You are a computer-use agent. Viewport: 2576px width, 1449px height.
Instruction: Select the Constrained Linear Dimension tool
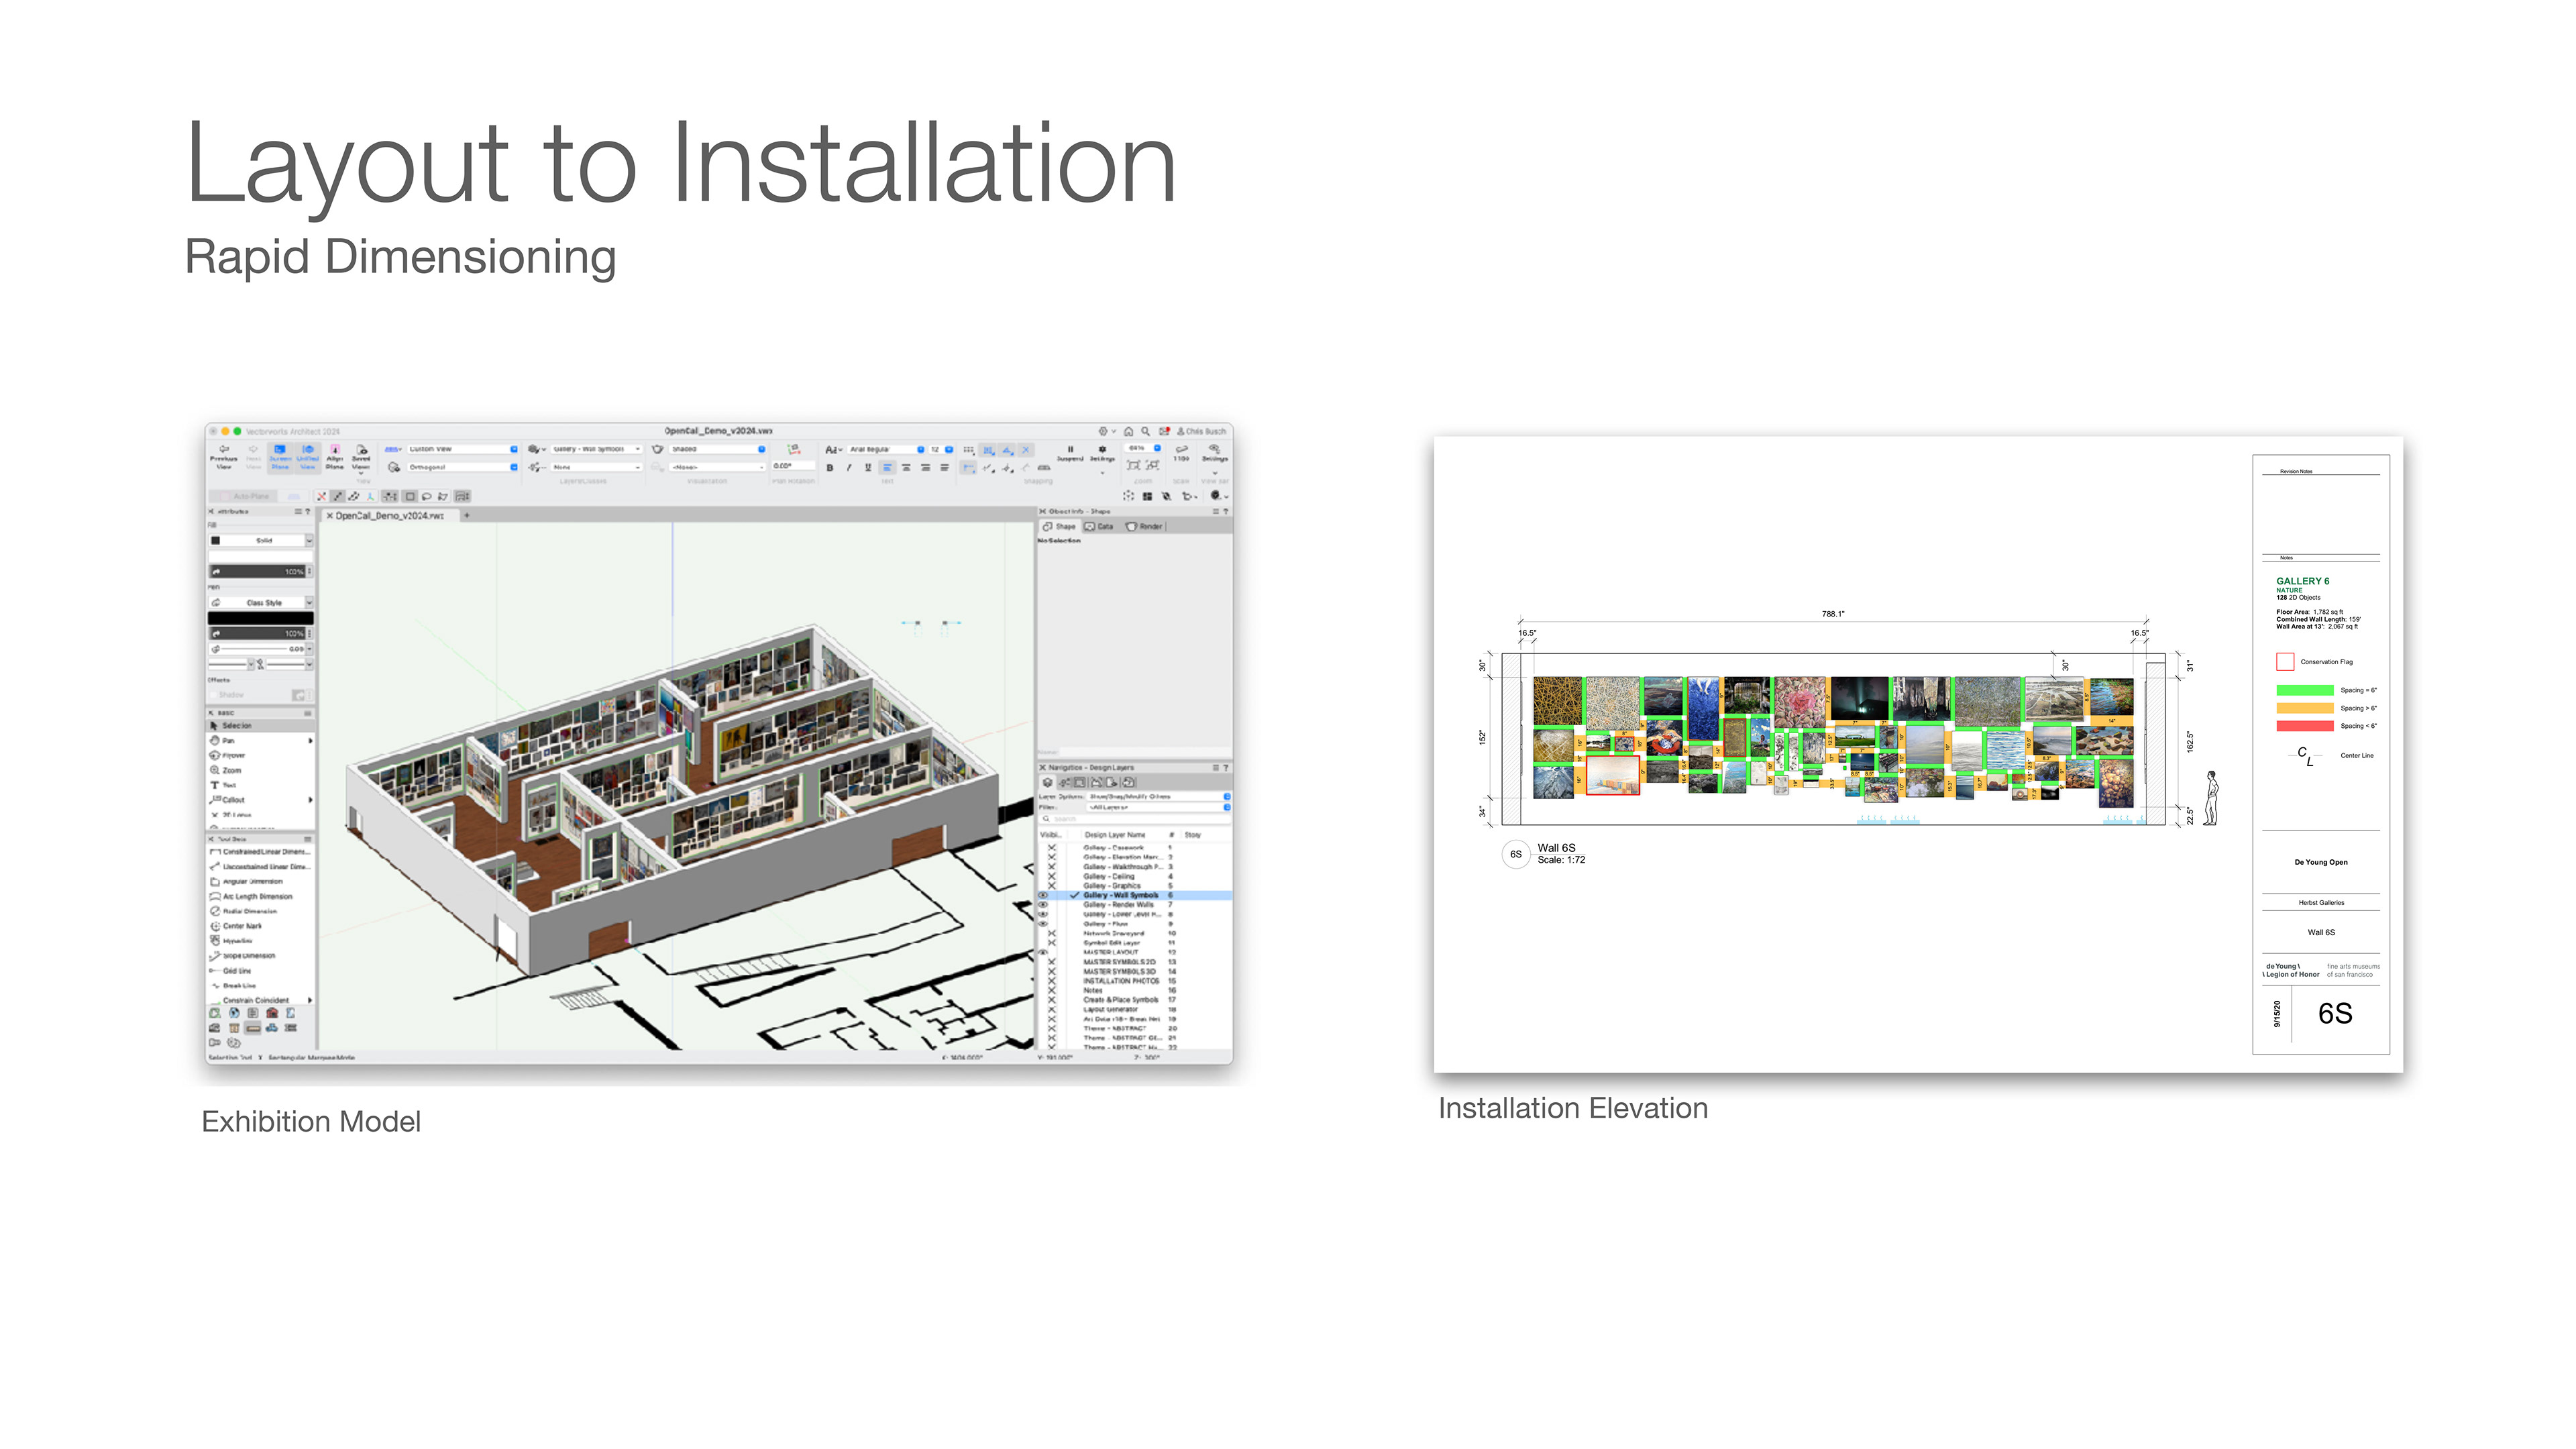[260, 852]
